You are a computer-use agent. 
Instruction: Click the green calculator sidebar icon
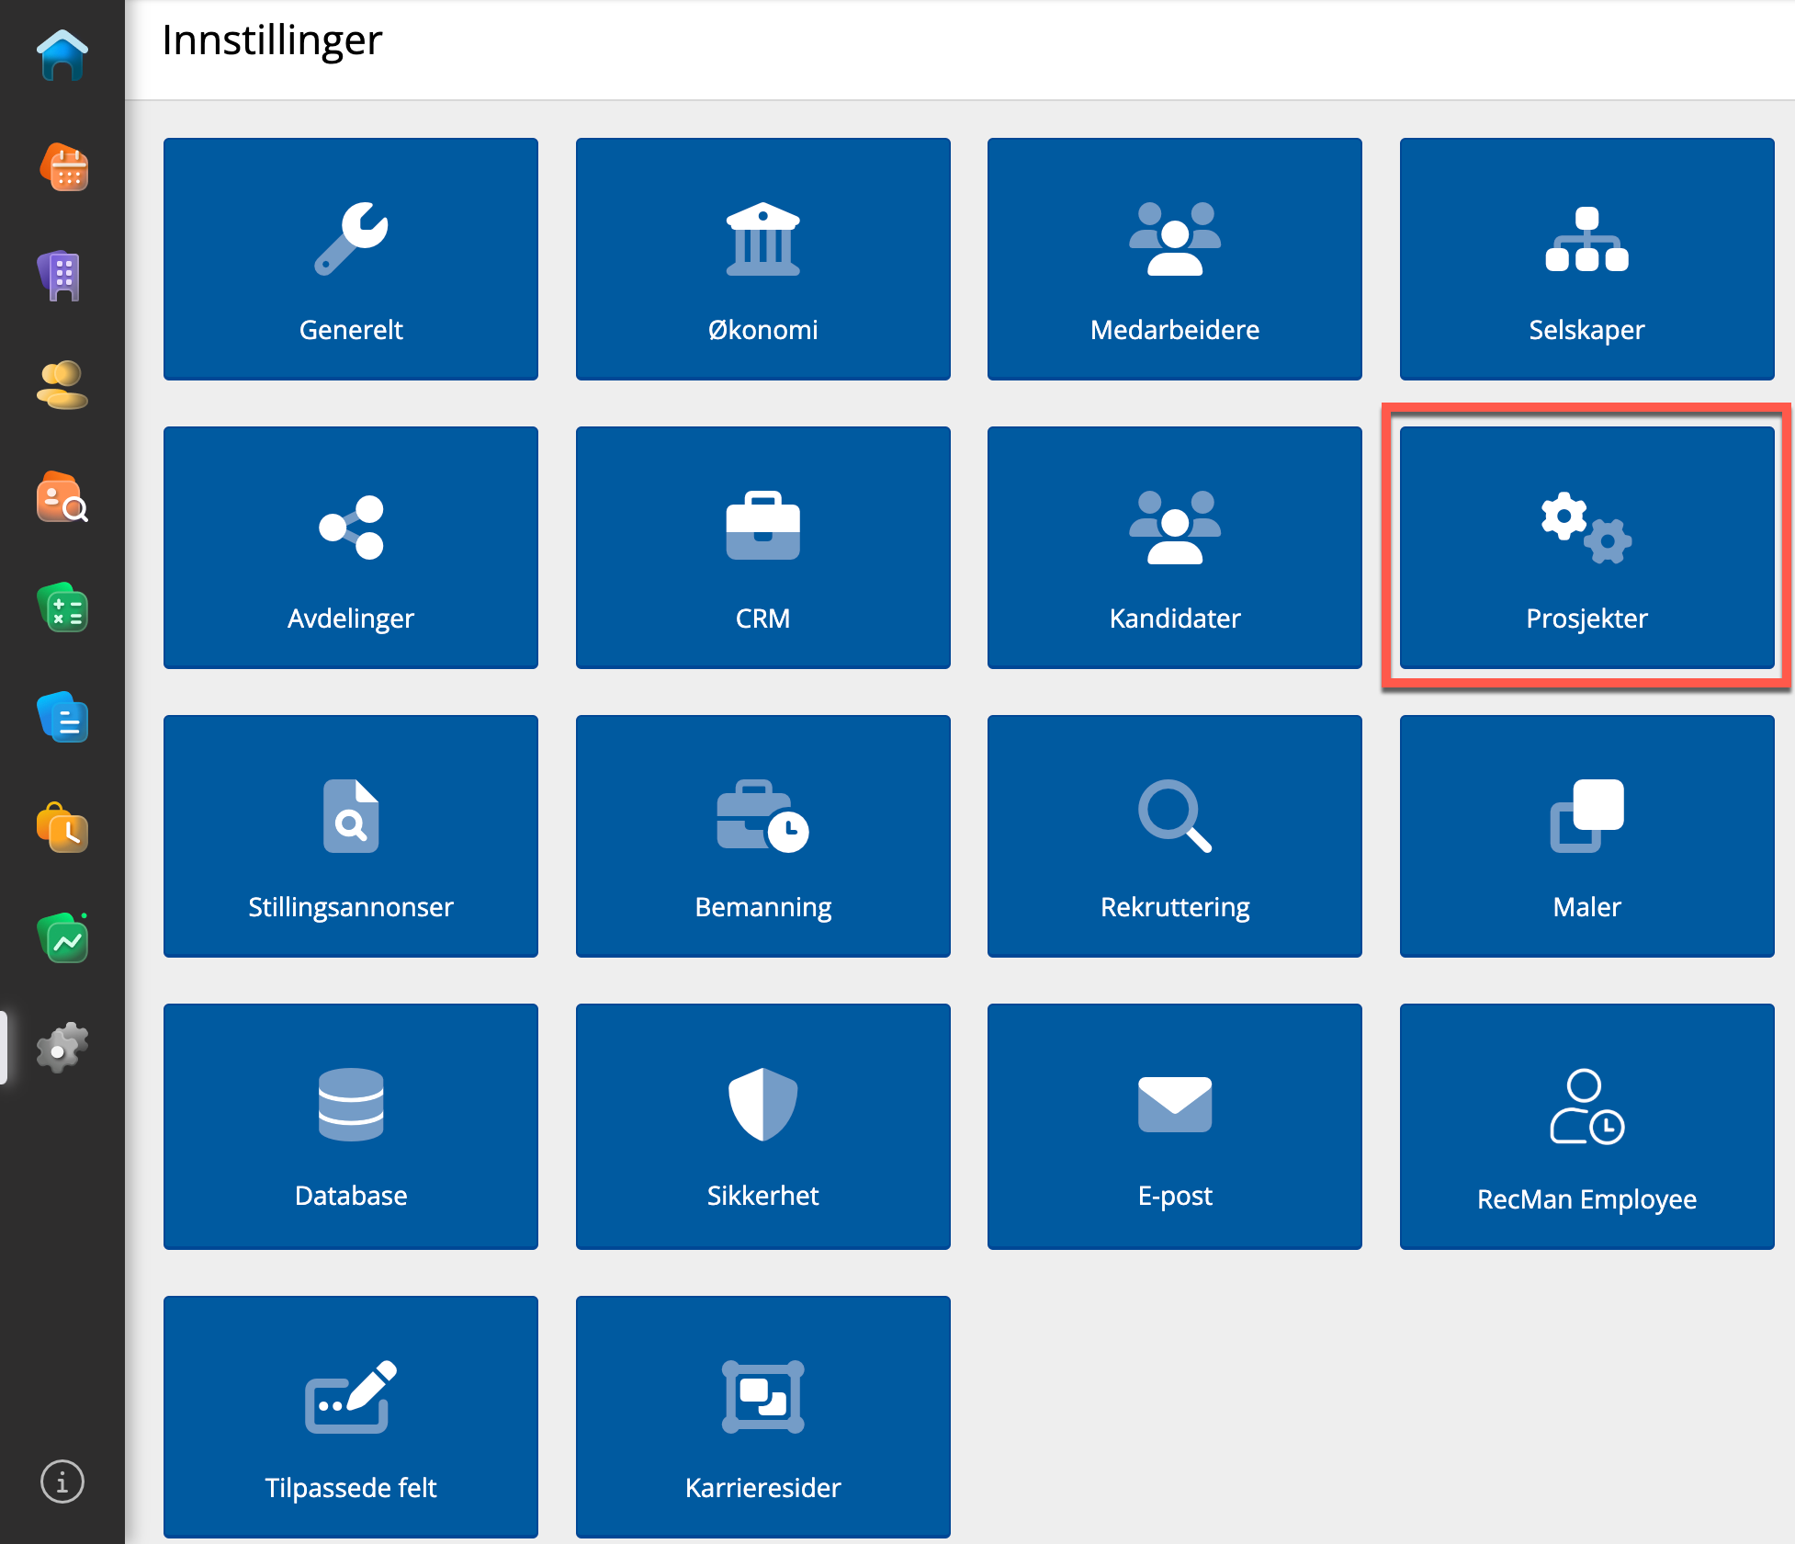pyautogui.click(x=62, y=607)
